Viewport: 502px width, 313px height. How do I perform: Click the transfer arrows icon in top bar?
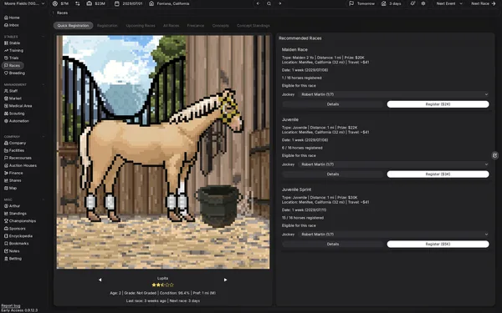[x=78, y=3]
